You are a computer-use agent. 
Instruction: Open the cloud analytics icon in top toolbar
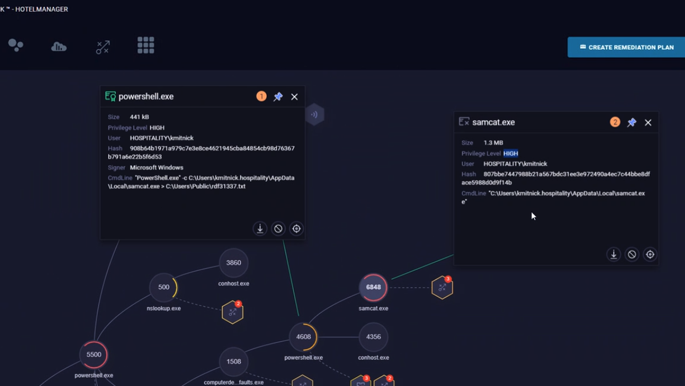59,46
